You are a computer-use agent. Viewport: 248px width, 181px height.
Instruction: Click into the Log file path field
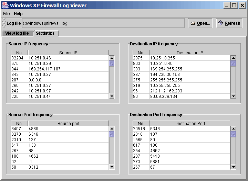[103, 23]
